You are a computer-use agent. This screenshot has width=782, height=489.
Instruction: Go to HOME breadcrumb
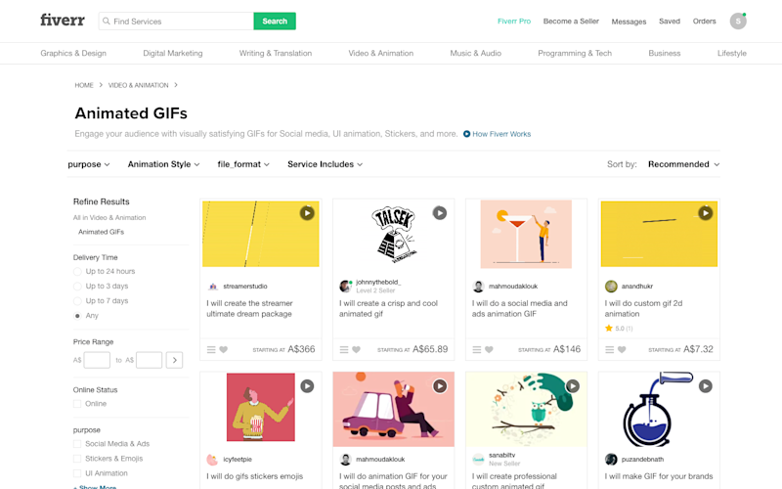tap(84, 85)
